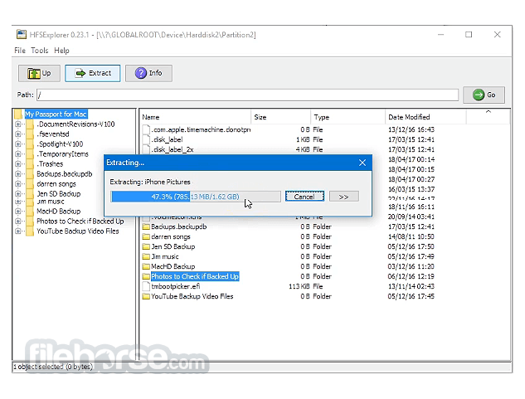Viewport: 525px width, 399px height.
Task: Click the 113 KiB size cell
Action: point(299,286)
